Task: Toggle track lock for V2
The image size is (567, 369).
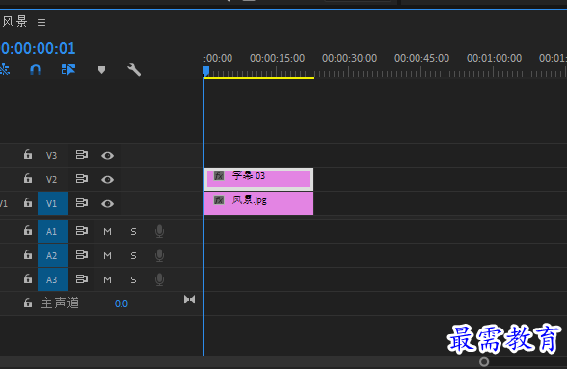Action: click(x=28, y=178)
